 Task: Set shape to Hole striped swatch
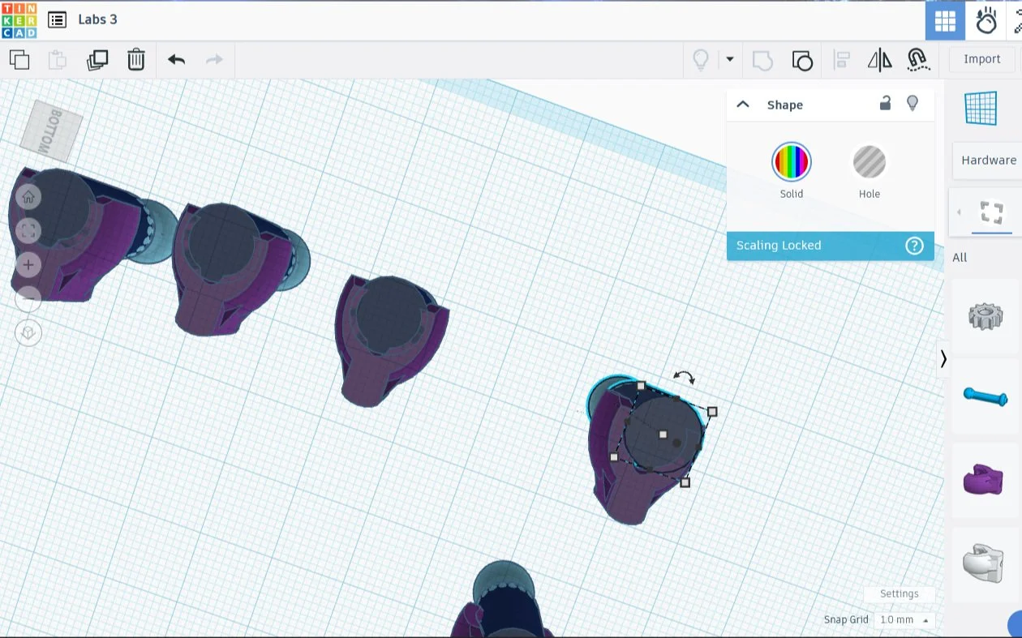click(x=869, y=162)
